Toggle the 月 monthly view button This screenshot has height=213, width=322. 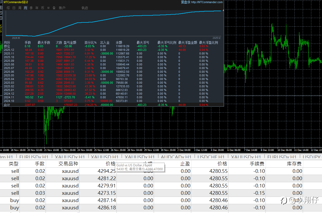[x=26, y=8]
